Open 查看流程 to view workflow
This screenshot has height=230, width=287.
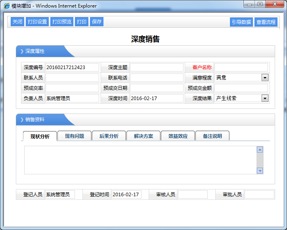coord(266,22)
